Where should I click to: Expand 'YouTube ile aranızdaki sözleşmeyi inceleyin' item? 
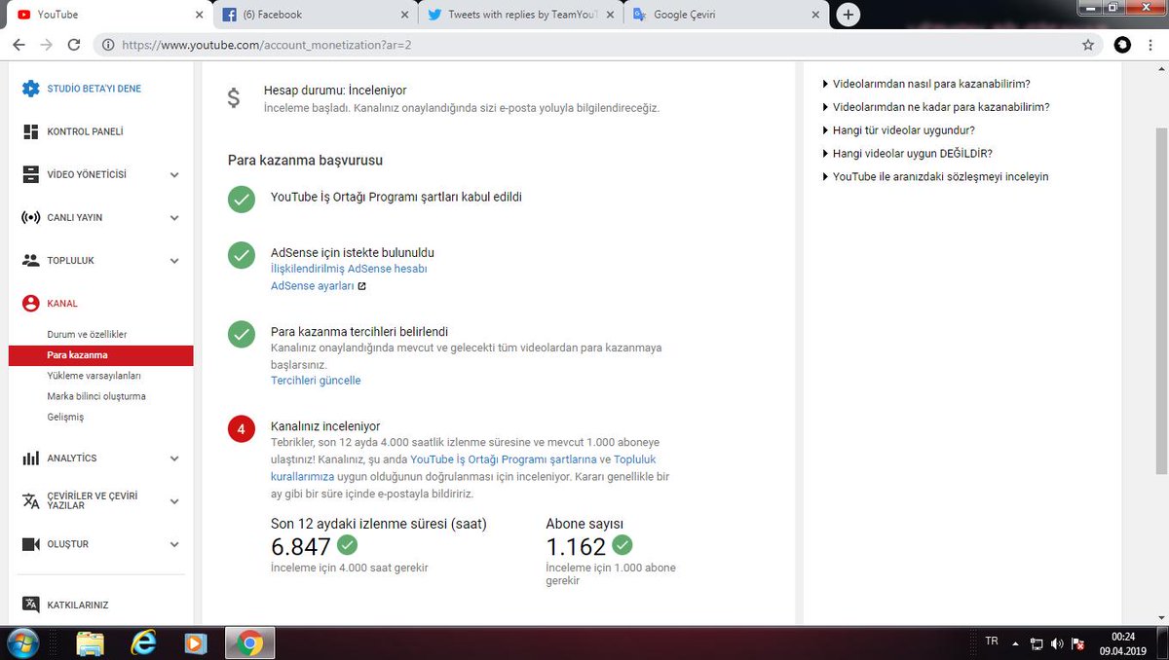(935, 177)
